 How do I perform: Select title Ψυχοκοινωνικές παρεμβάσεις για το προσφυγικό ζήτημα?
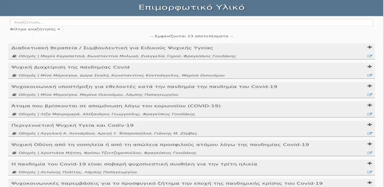tap(167, 183)
